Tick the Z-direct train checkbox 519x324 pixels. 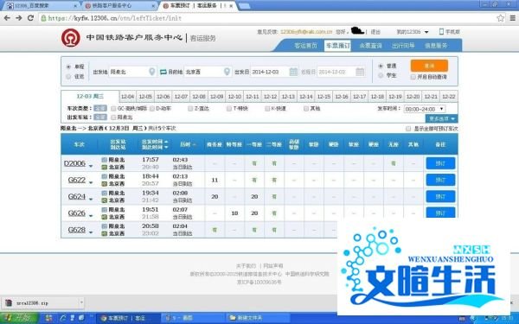(x=190, y=109)
